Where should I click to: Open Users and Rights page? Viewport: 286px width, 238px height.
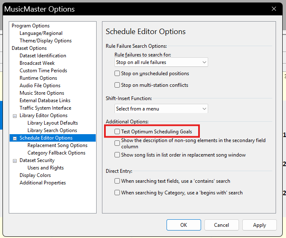click(46, 167)
